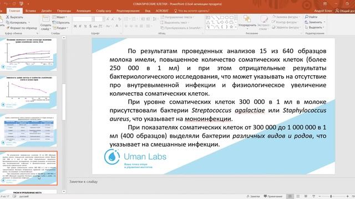Switch to the Рецензирование (Review) tab
This screenshot has width=355, height=199.
coord(128,11)
